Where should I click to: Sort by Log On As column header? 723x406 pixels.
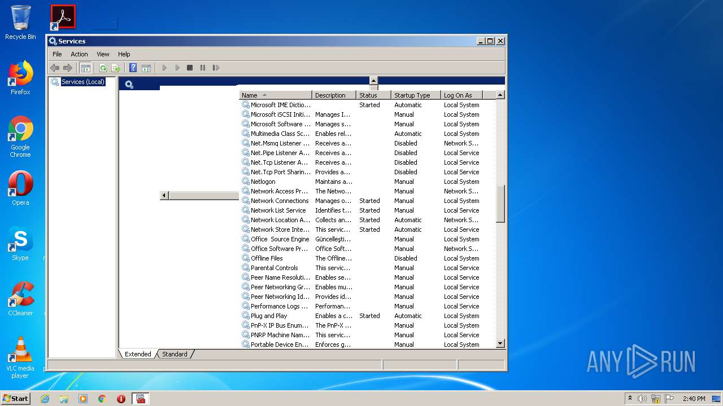tap(461, 95)
